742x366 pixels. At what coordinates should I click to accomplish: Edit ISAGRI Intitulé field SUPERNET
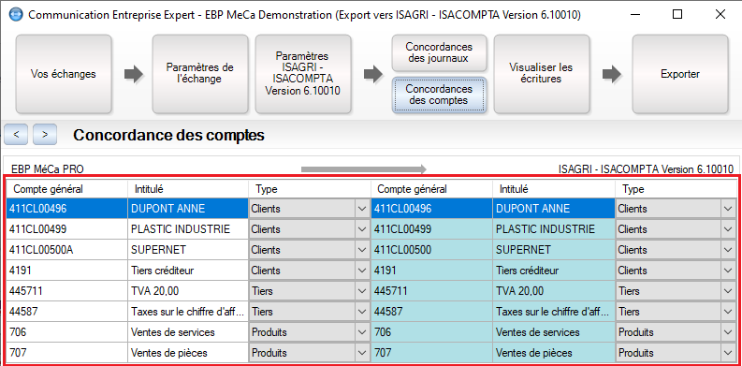pyautogui.click(x=554, y=250)
